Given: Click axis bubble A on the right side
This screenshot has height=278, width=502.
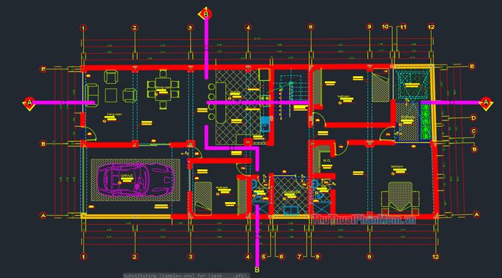Looking at the screenshot, I should point(476,214).
